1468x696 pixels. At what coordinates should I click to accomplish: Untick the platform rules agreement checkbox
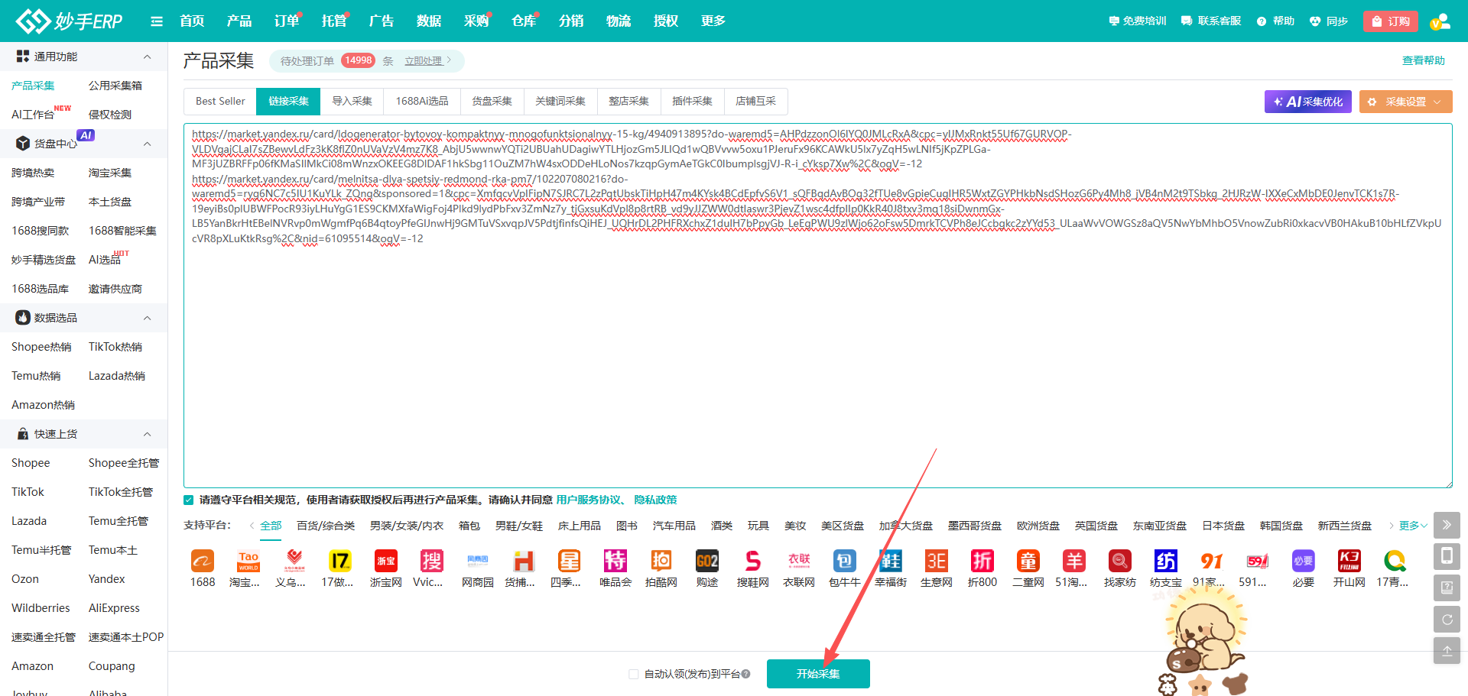tap(189, 500)
